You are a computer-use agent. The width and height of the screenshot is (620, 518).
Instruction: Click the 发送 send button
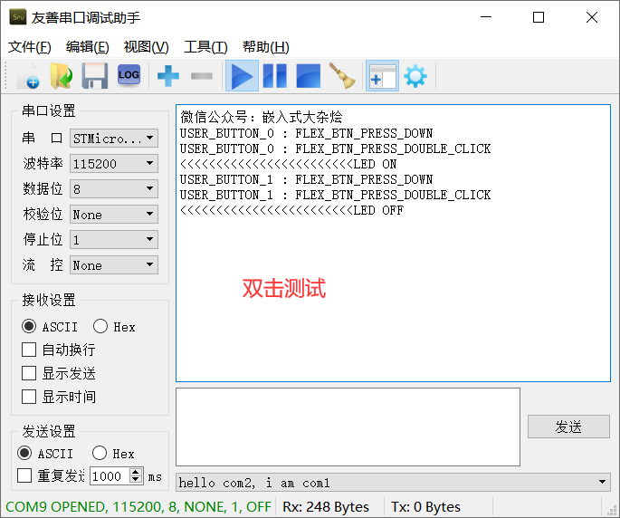pyautogui.click(x=568, y=427)
